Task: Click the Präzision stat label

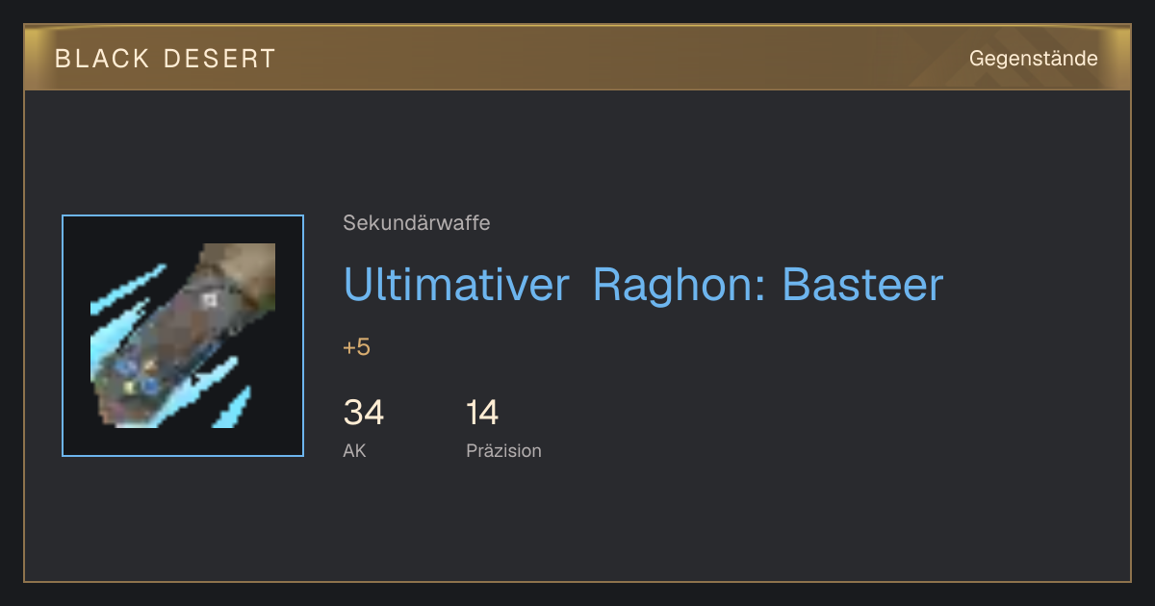Action: pyautogui.click(x=503, y=450)
